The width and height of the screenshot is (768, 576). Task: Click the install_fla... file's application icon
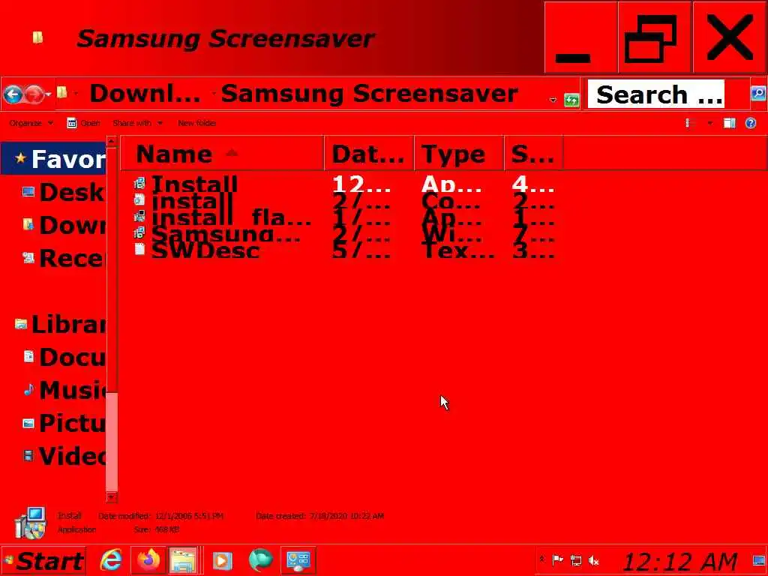[139, 216]
